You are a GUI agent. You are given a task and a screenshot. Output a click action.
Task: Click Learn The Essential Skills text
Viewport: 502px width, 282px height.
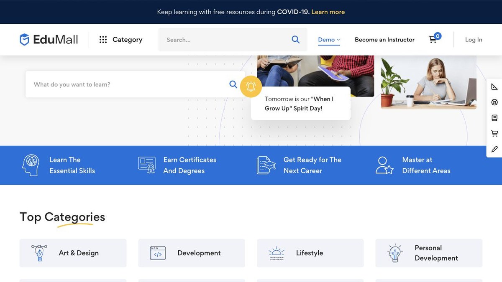click(72, 165)
